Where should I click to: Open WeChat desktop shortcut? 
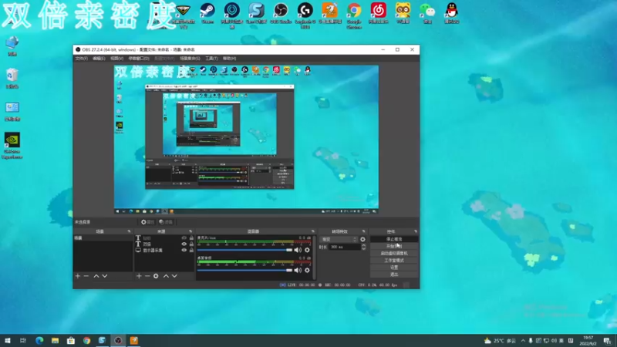[427, 13]
